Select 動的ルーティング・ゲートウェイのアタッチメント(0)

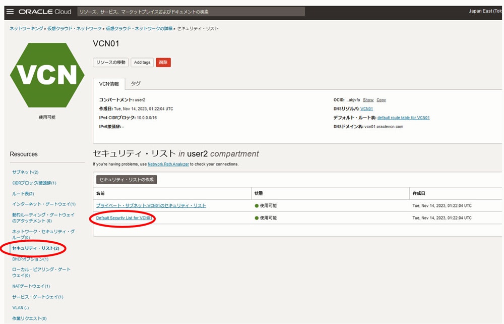point(43,218)
